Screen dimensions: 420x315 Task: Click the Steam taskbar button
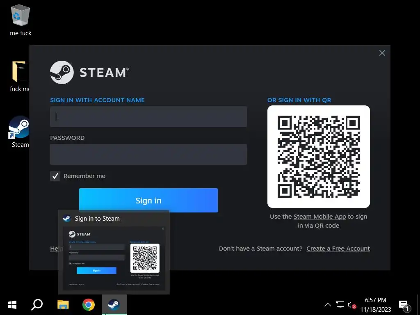coord(114,305)
